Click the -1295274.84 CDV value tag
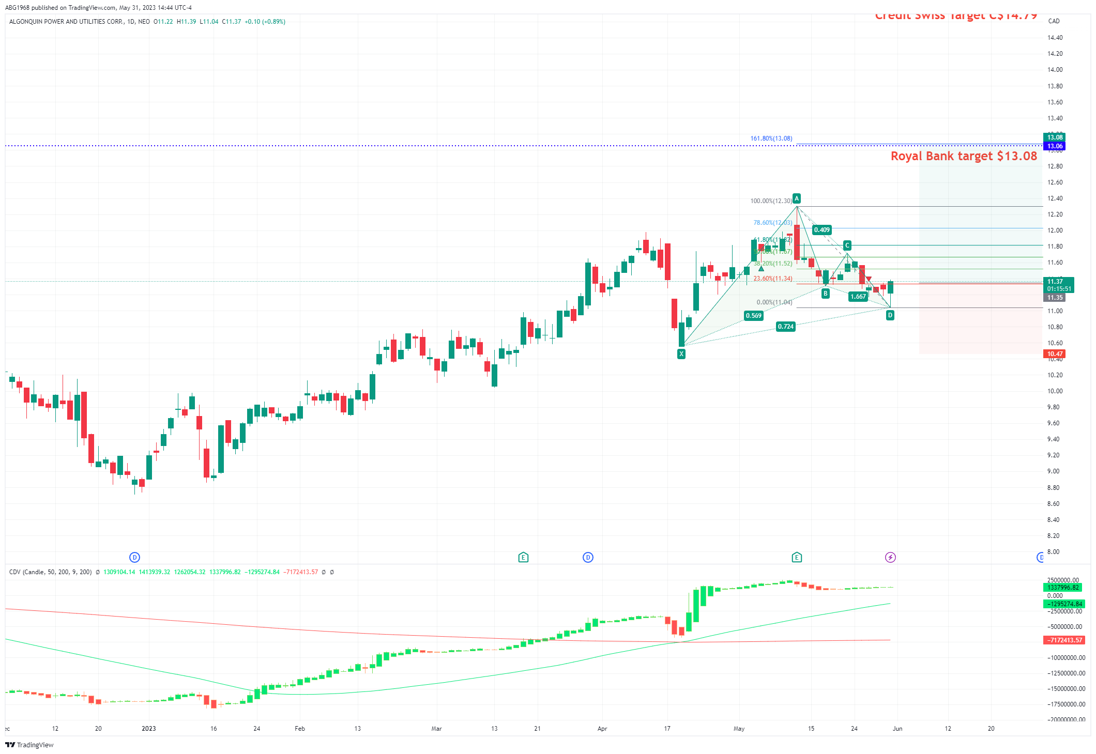Screen dimensions: 1096x754 coord(1063,604)
